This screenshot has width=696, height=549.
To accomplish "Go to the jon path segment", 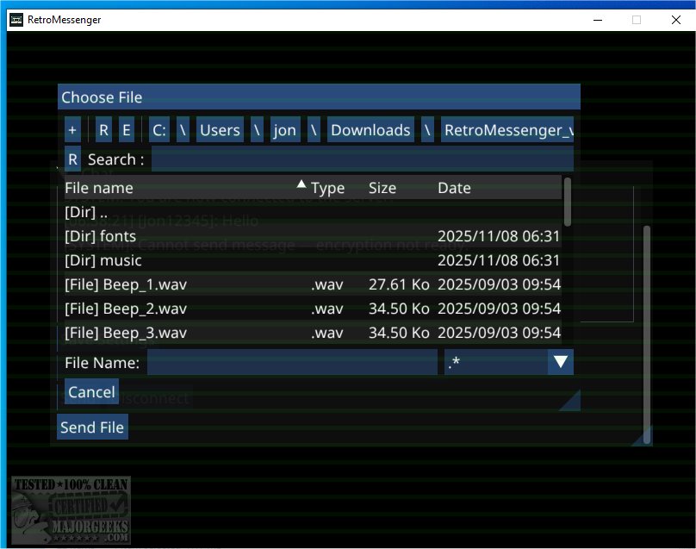I will click(x=285, y=130).
